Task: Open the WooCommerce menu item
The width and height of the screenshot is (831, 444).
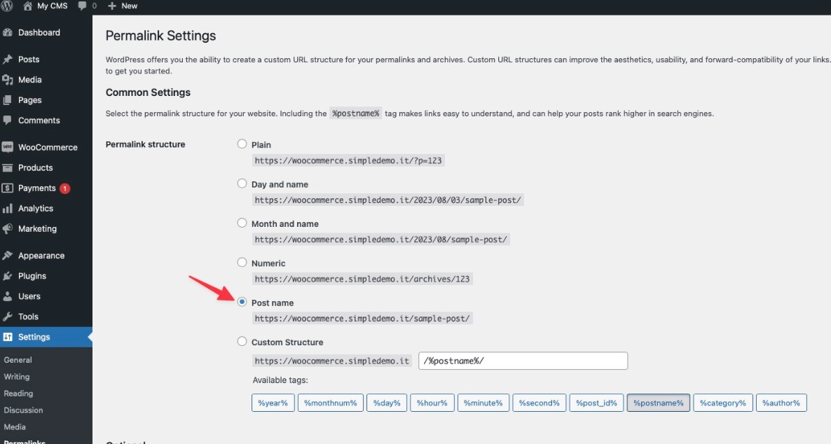Action: 46,147
